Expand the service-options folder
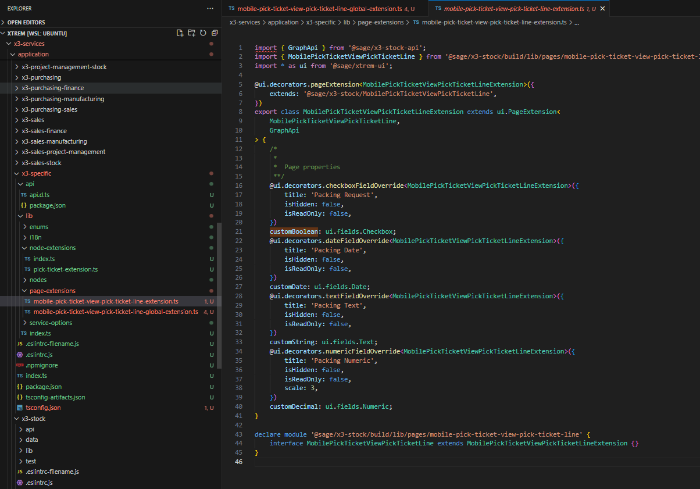 click(24, 323)
